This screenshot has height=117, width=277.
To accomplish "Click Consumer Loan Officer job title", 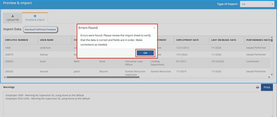I will [x=134, y=63].
